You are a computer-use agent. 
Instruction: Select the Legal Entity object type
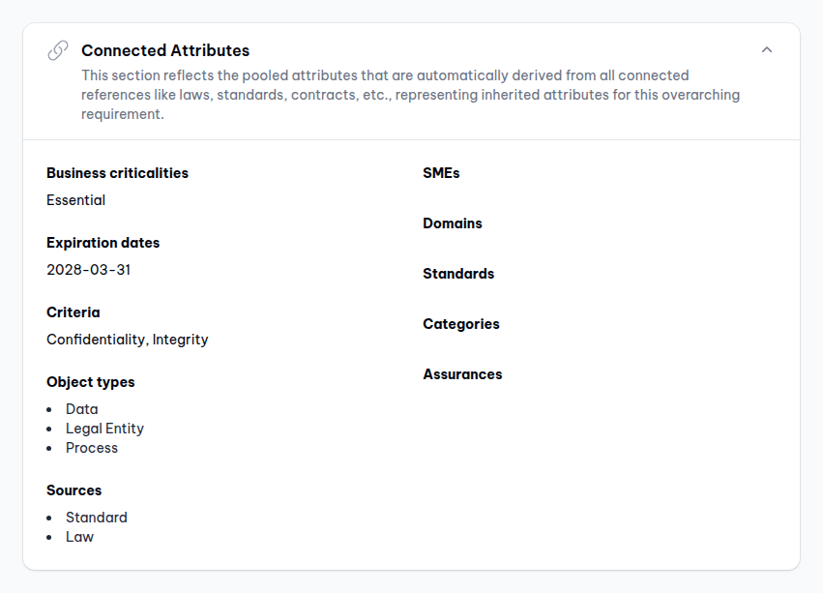pos(104,429)
